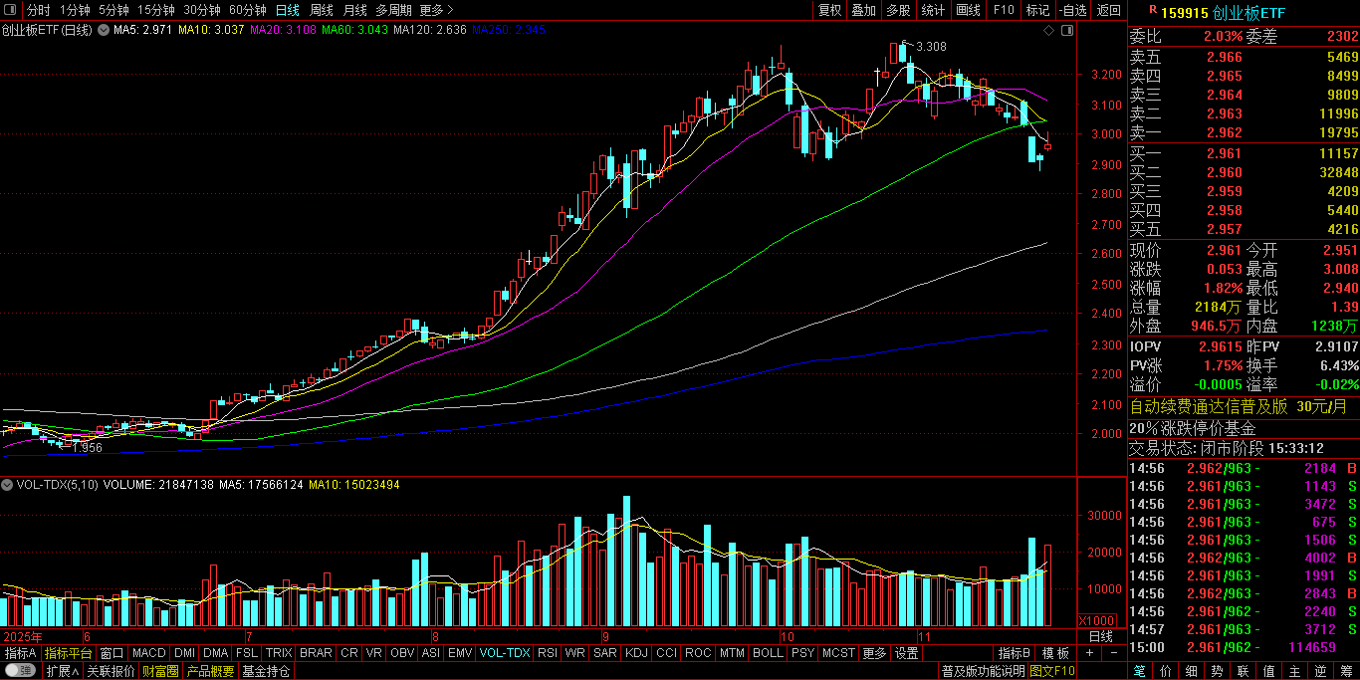The width and height of the screenshot is (1360, 680).
Task: Toggle the 弹 switch in bottom bar
Action: tap(20, 671)
